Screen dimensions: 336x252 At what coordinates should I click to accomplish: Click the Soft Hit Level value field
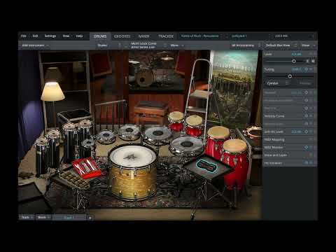tap(297, 132)
